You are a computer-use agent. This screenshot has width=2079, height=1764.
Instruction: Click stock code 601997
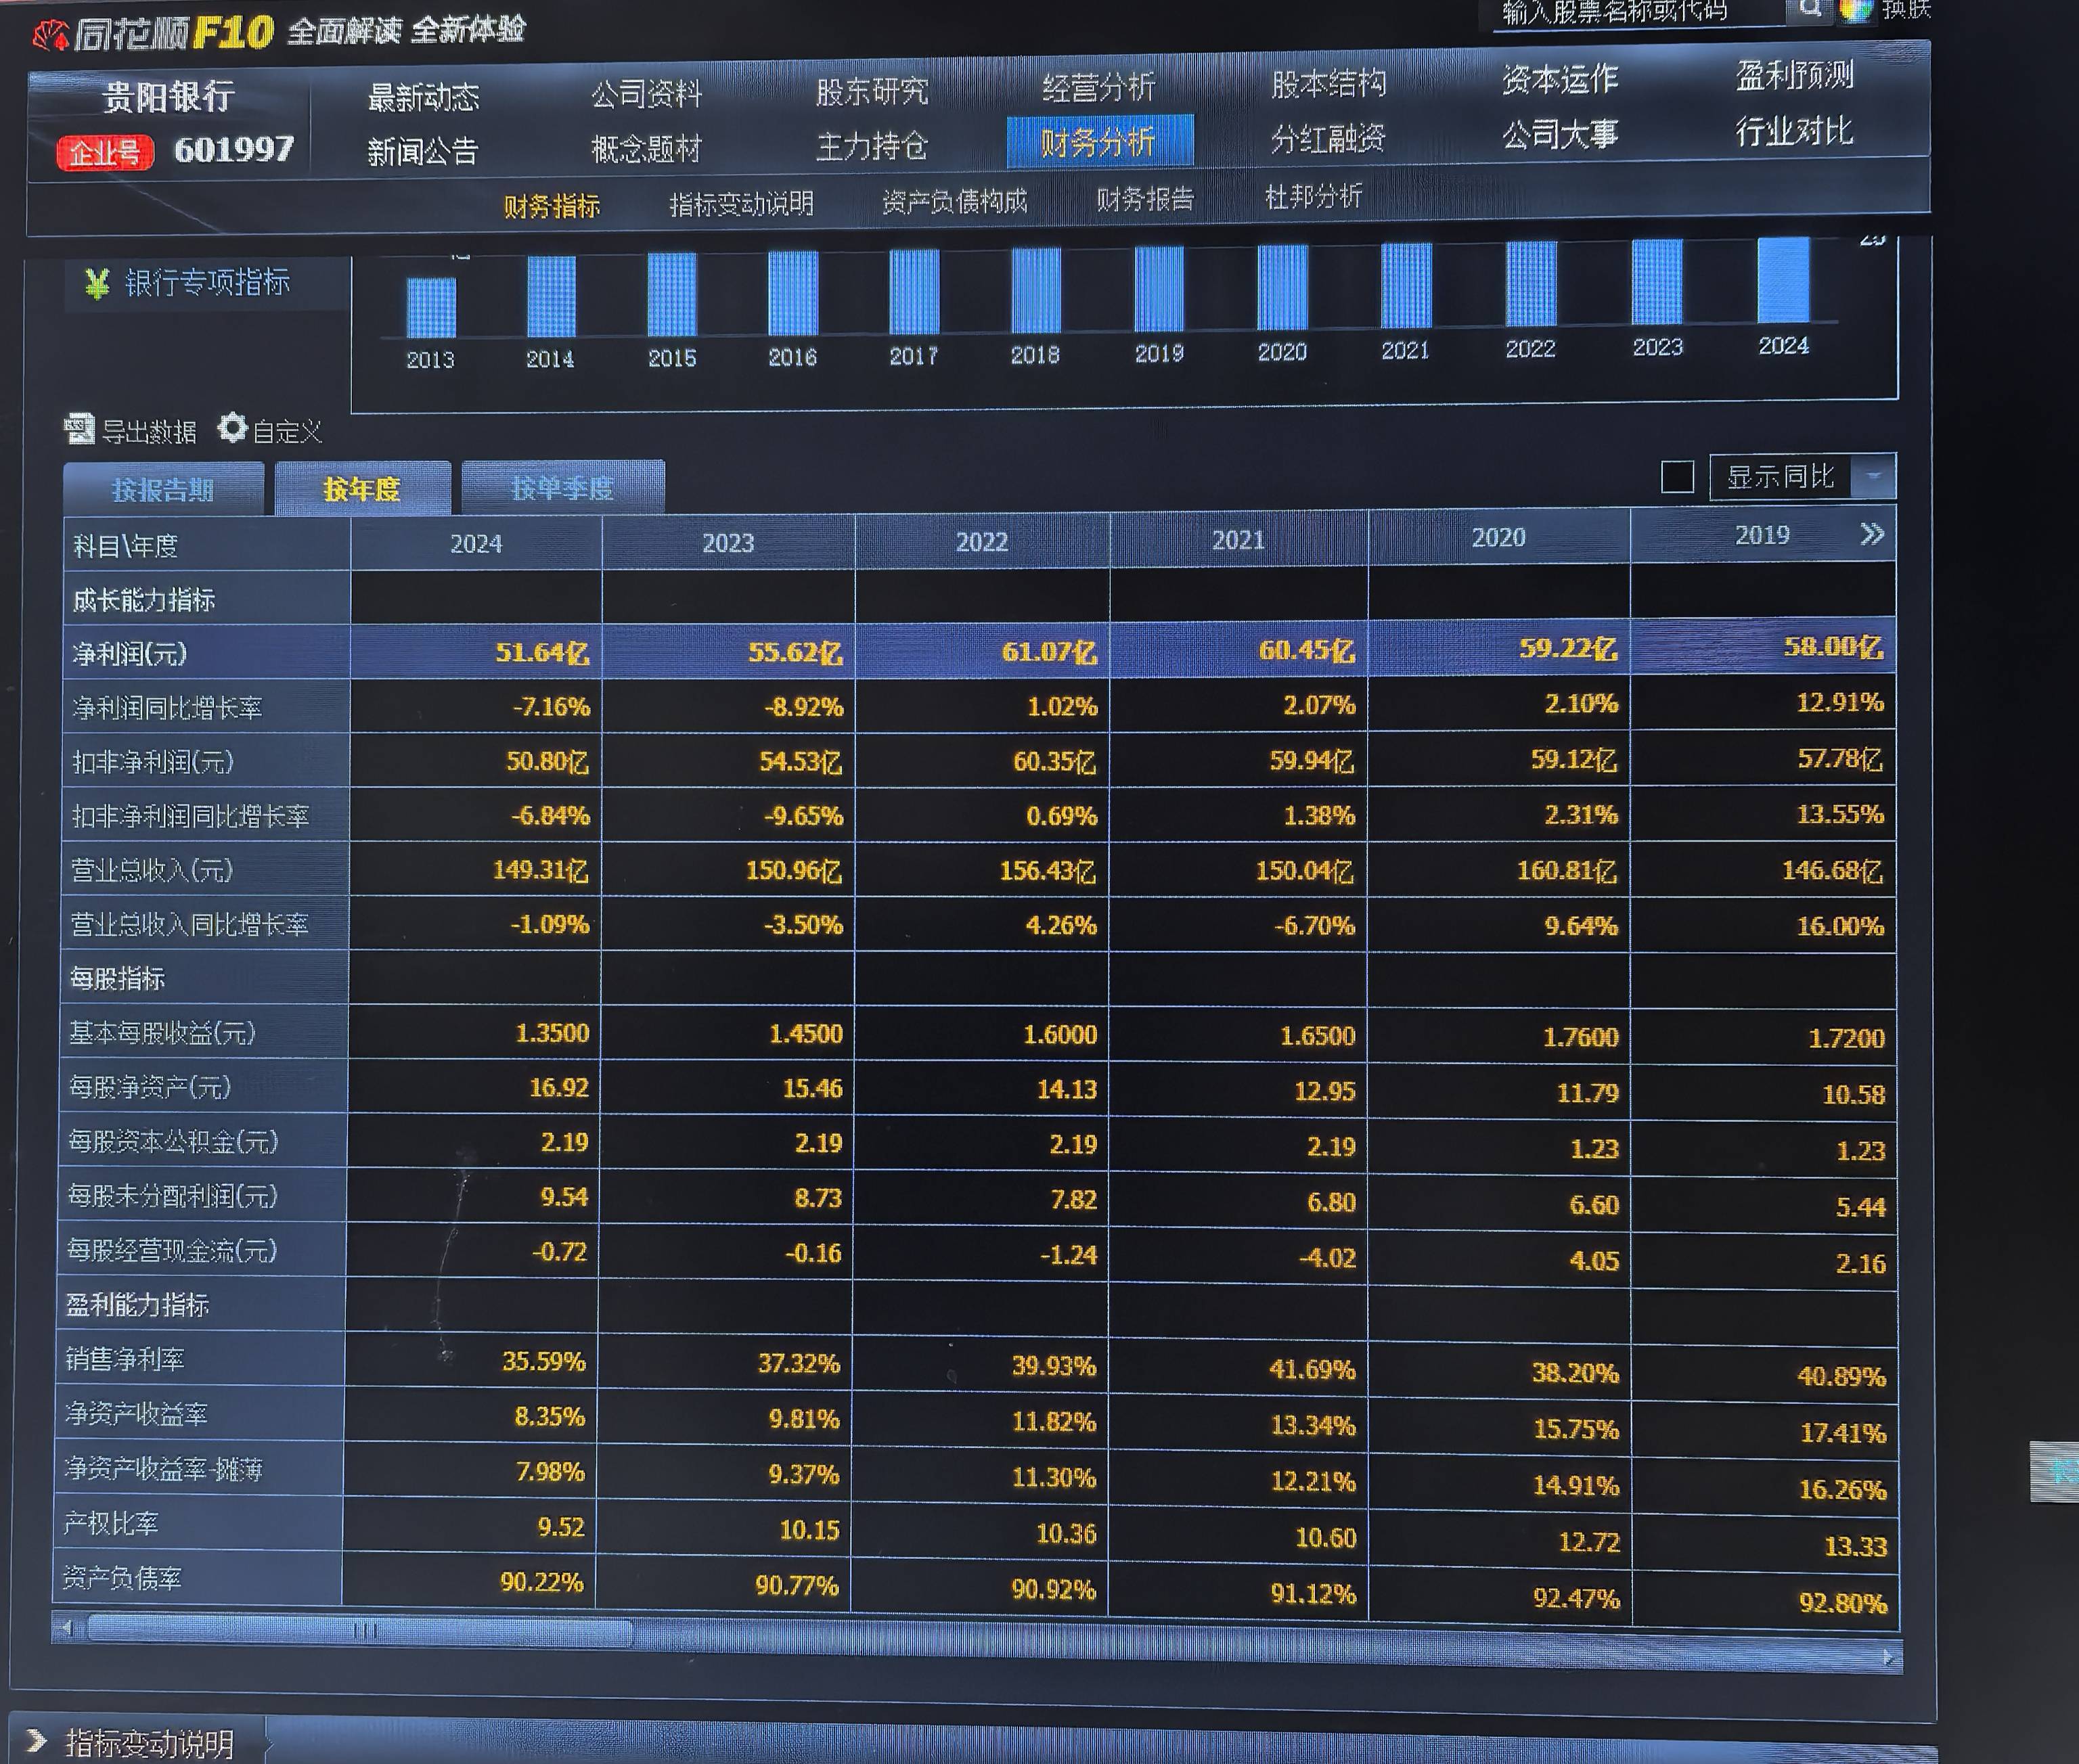click(234, 150)
